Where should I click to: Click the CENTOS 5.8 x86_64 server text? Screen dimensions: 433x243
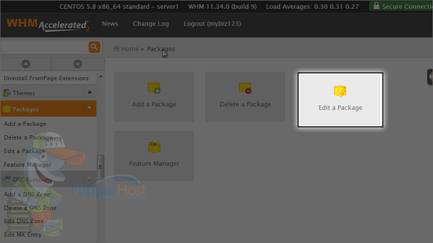pos(119,6)
